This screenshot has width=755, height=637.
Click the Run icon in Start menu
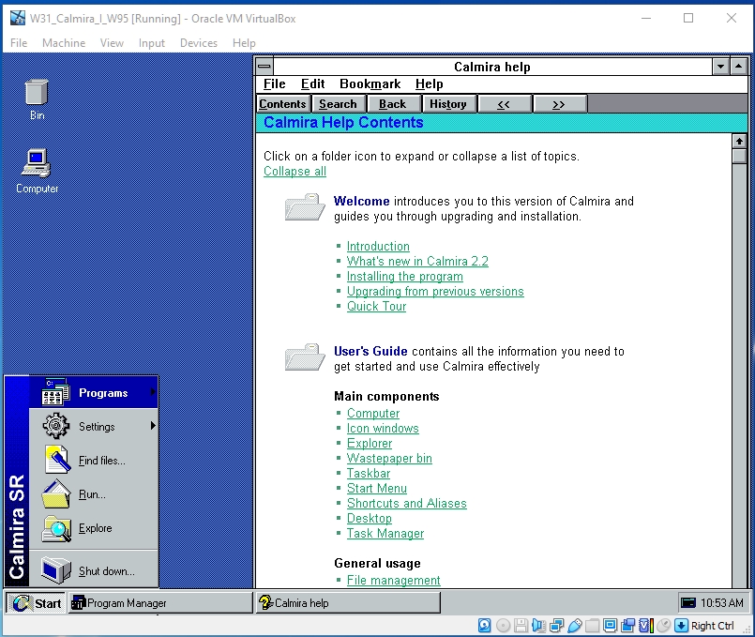pos(56,494)
